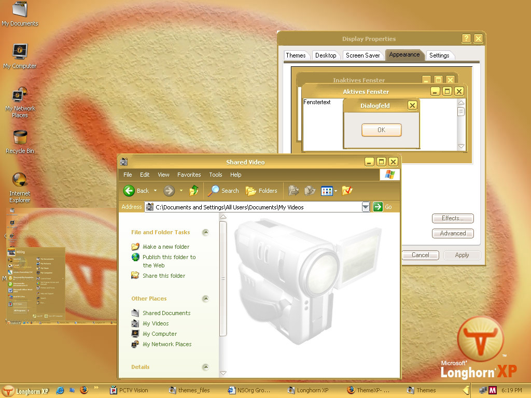Collapse the Details section
Screen dimensions: 531x398
tap(205, 367)
